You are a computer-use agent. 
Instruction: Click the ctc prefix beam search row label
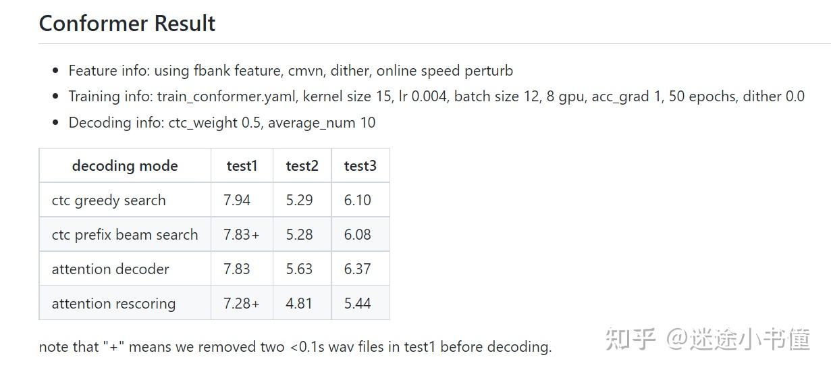coord(125,235)
